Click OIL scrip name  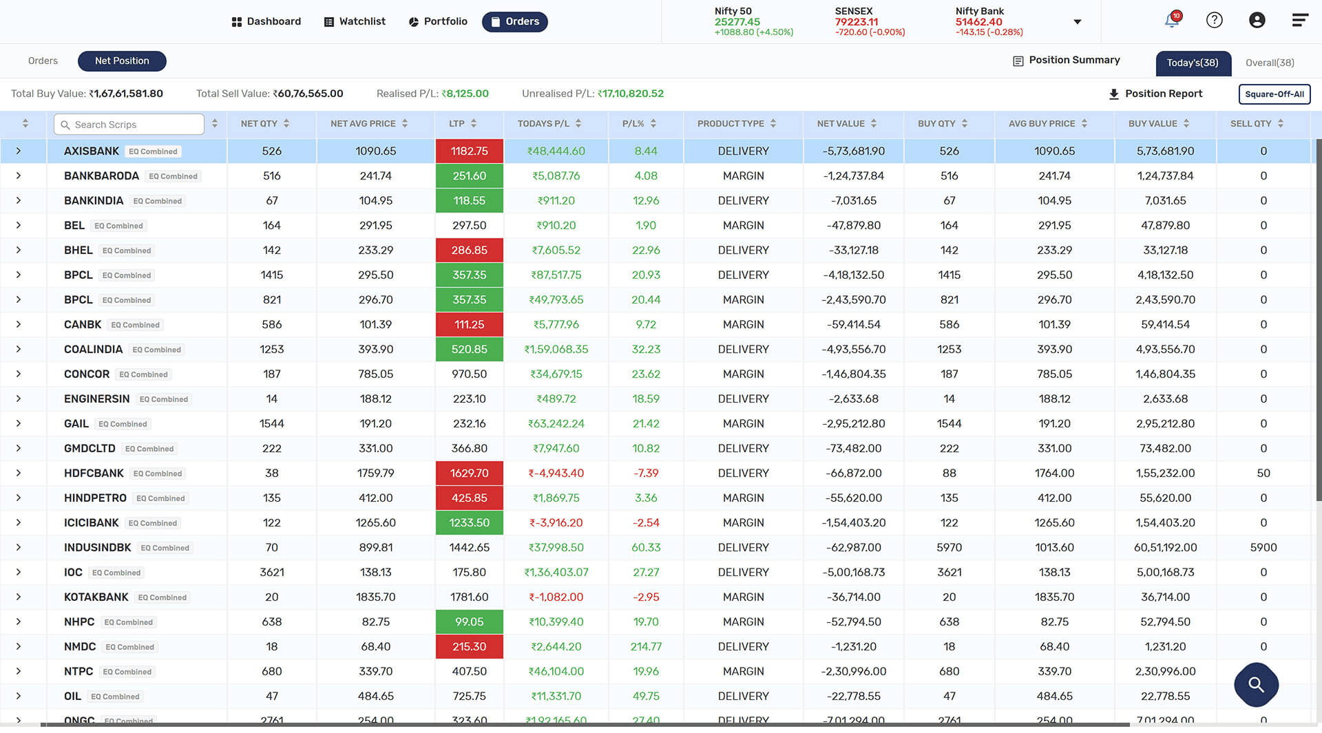coord(72,696)
